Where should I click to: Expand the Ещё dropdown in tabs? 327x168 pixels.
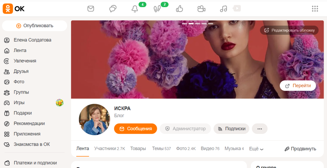point(256,149)
